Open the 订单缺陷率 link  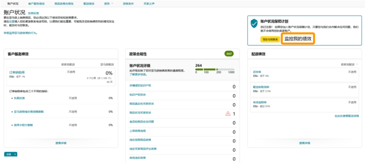pos(17,72)
